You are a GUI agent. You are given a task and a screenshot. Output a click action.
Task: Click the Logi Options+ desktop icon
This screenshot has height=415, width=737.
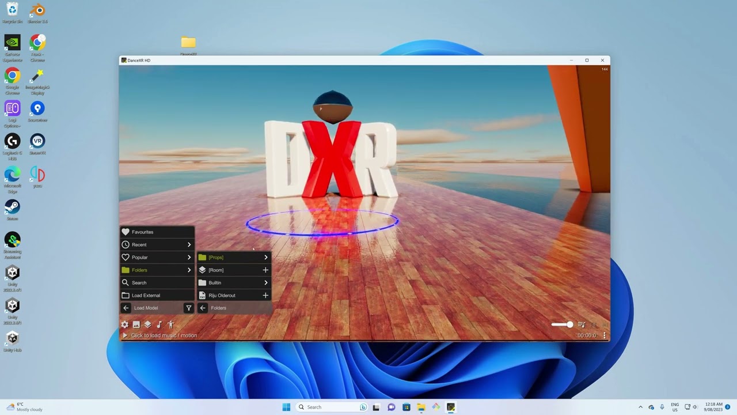pyautogui.click(x=12, y=114)
